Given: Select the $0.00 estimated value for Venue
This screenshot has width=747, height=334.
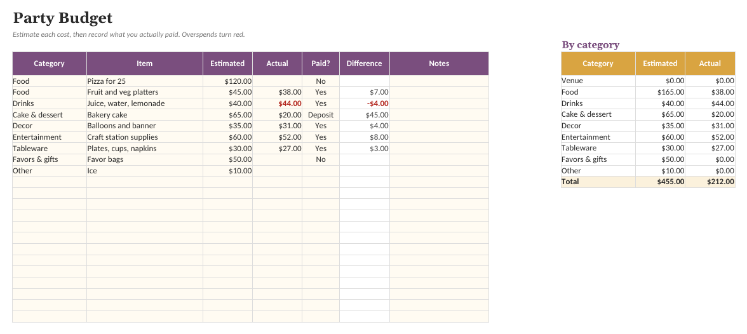Looking at the screenshot, I should [660, 81].
